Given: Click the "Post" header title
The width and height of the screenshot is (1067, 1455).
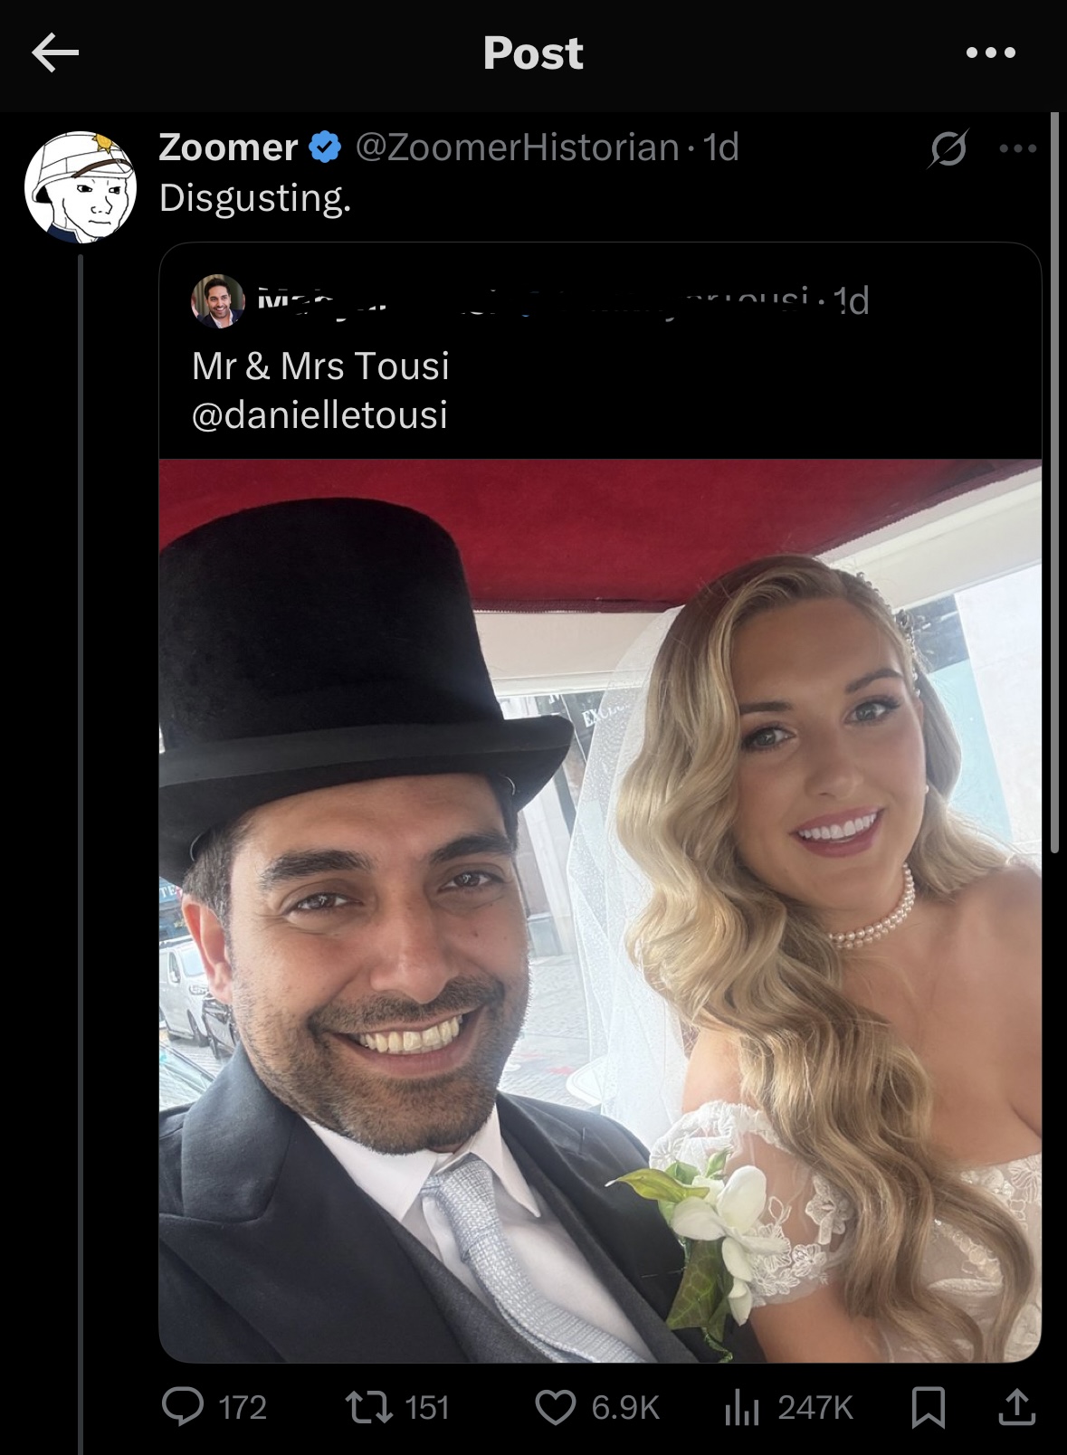Looking at the screenshot, I should tap(533, 52).
